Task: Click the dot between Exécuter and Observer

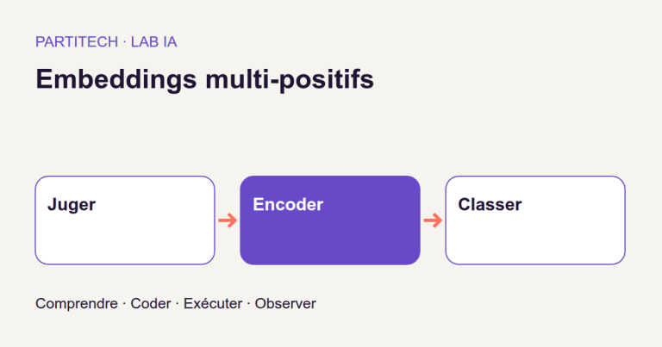Action: click(248, 304)
